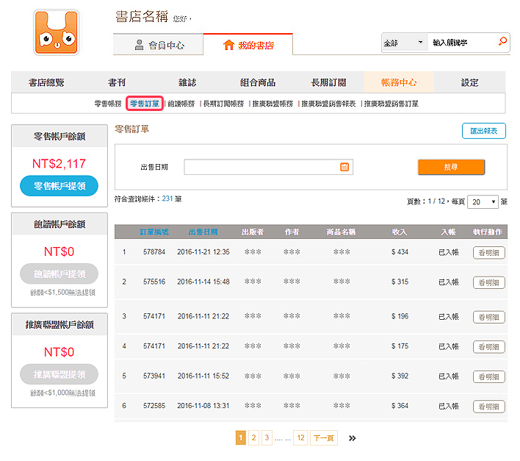Click the member person icon in 會員中心
520x461 pixels.
coord(140,45)
